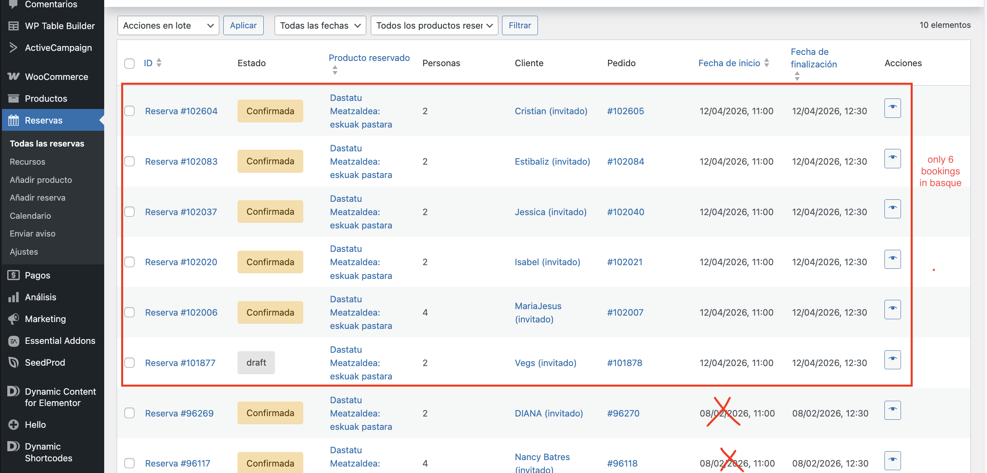Open Calendario submenu item
This screenshot has height=473, width=987.
pos(30,216)
